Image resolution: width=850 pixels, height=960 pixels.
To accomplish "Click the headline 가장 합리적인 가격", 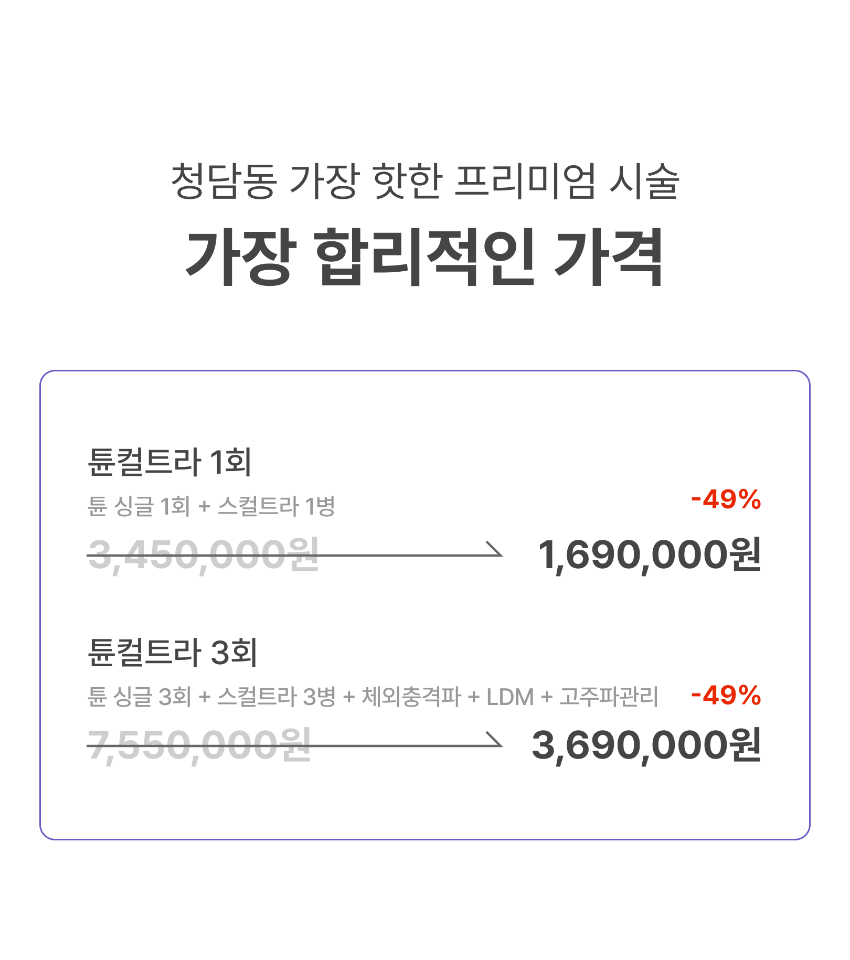I will point(424,258).
